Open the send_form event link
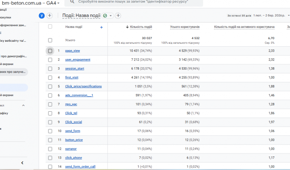This screenshot has width=290, height=170. coord(72,131)
